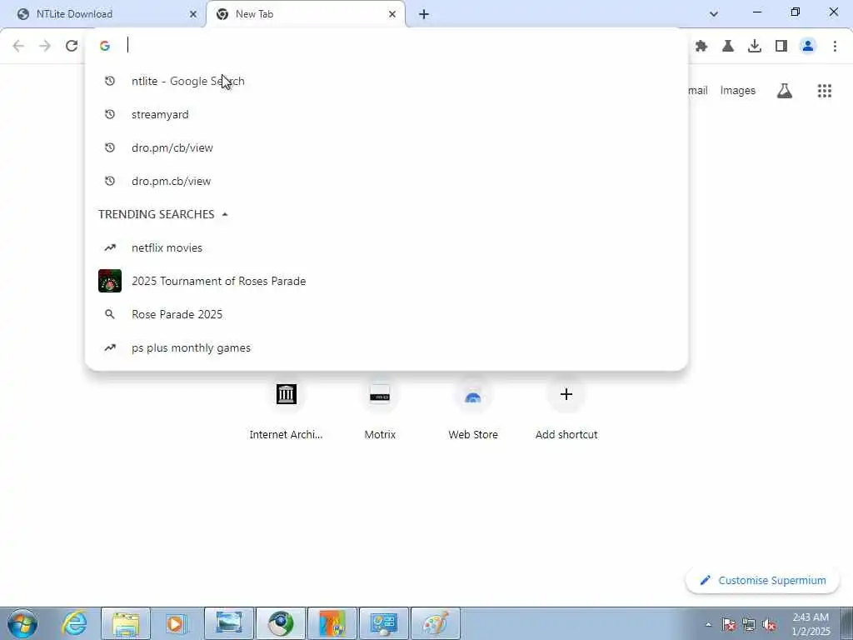Viewport: 853px width, 640px height.
Task: Open Windows Explorer folder in taskbar
Action: (126, 623)
